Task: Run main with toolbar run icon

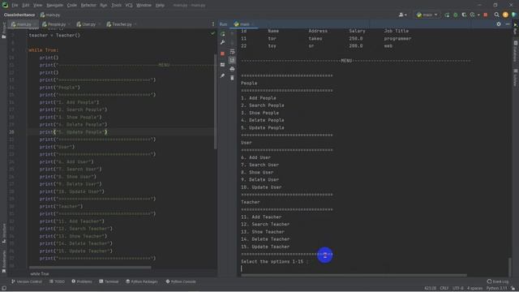Action: point(447,15)
